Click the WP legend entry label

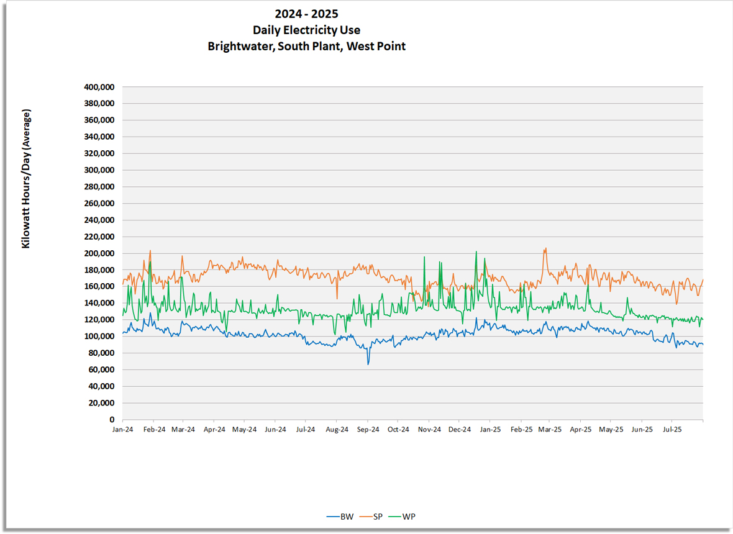(x=409, y=517)
